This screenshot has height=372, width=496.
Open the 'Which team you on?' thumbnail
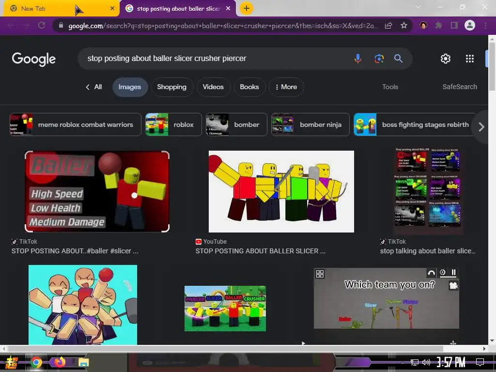(x=386, y=298)
